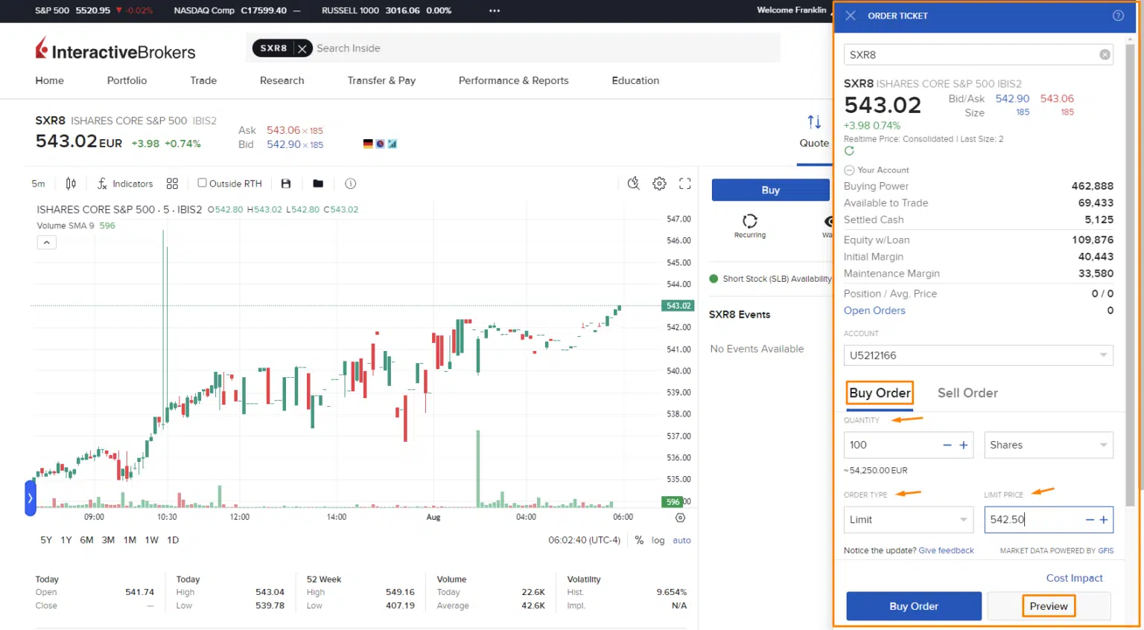The width and height of the screenshot is (1144, 630).
Task: Open the Portfolio menu
Action: [x=127, y=80]
